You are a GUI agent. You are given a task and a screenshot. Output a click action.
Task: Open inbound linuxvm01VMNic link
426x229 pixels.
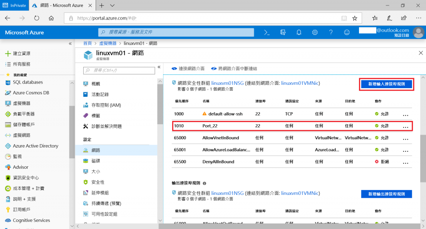[300, 83]
